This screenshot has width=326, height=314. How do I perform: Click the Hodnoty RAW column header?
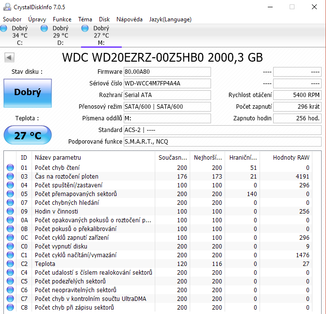[x=286, y=157]
